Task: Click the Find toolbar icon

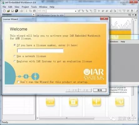Action: click(x=87, y=11)
